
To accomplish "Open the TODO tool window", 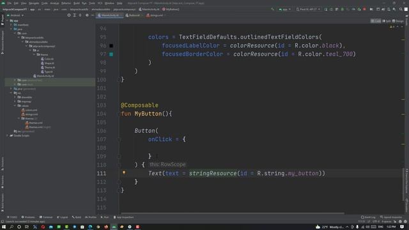I will pos(12,217).
